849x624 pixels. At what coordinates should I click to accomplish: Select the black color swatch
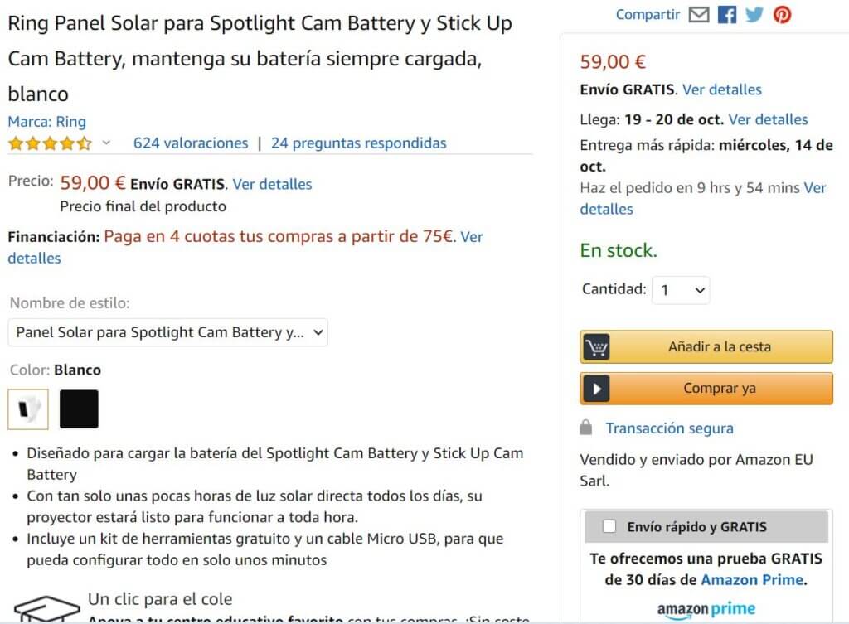[x=79, y=409]
